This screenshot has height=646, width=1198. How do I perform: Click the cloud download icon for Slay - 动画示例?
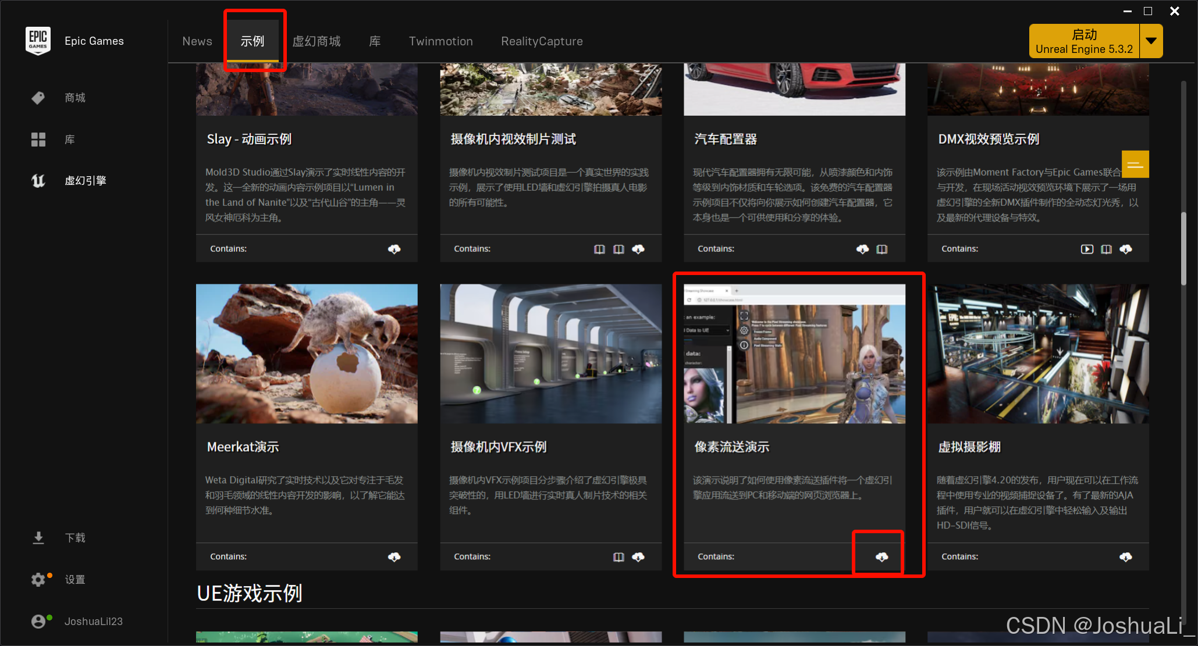click(394, 249)
